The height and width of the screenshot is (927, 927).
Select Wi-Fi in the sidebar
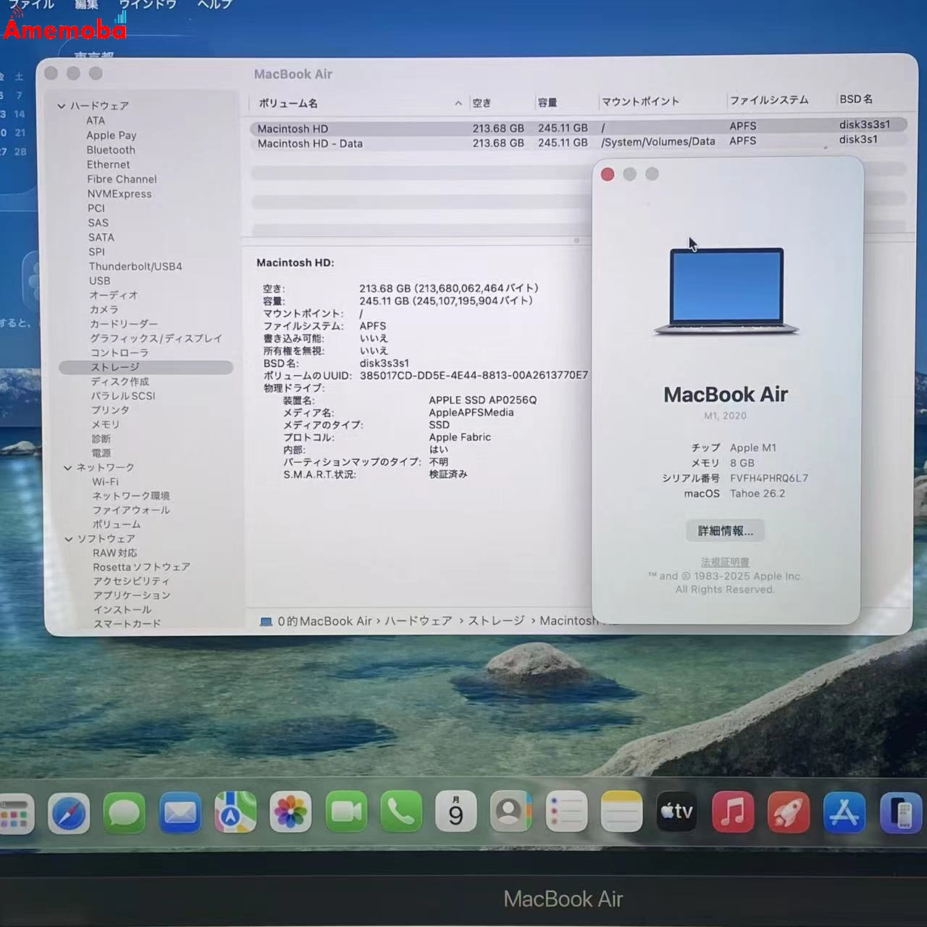tap(106, 482)
